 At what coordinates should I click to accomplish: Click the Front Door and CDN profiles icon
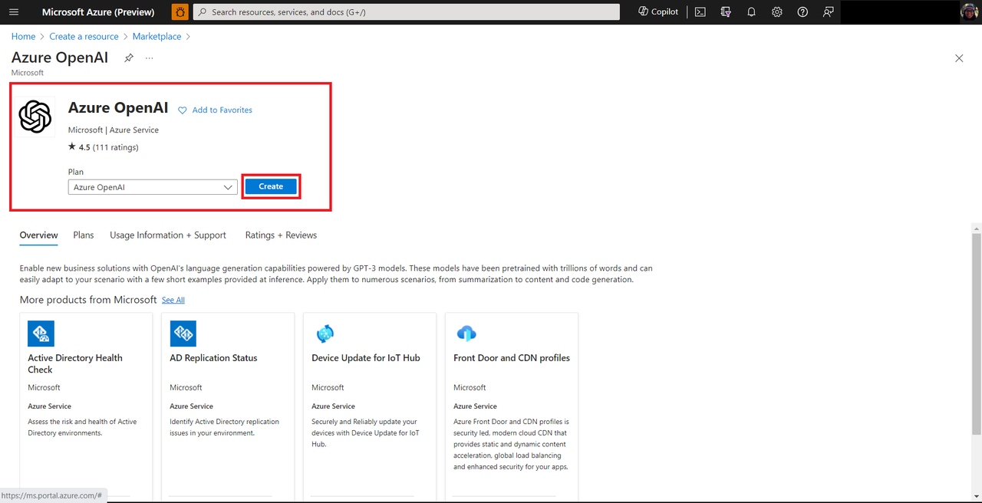pyautogui.click(x=466, y=334)
